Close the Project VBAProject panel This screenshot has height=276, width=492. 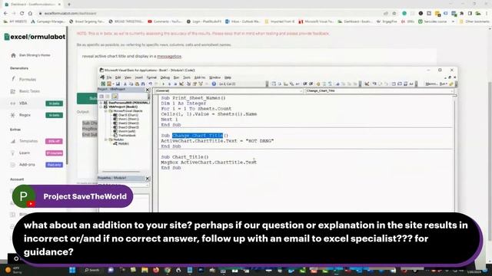[148, 90]
